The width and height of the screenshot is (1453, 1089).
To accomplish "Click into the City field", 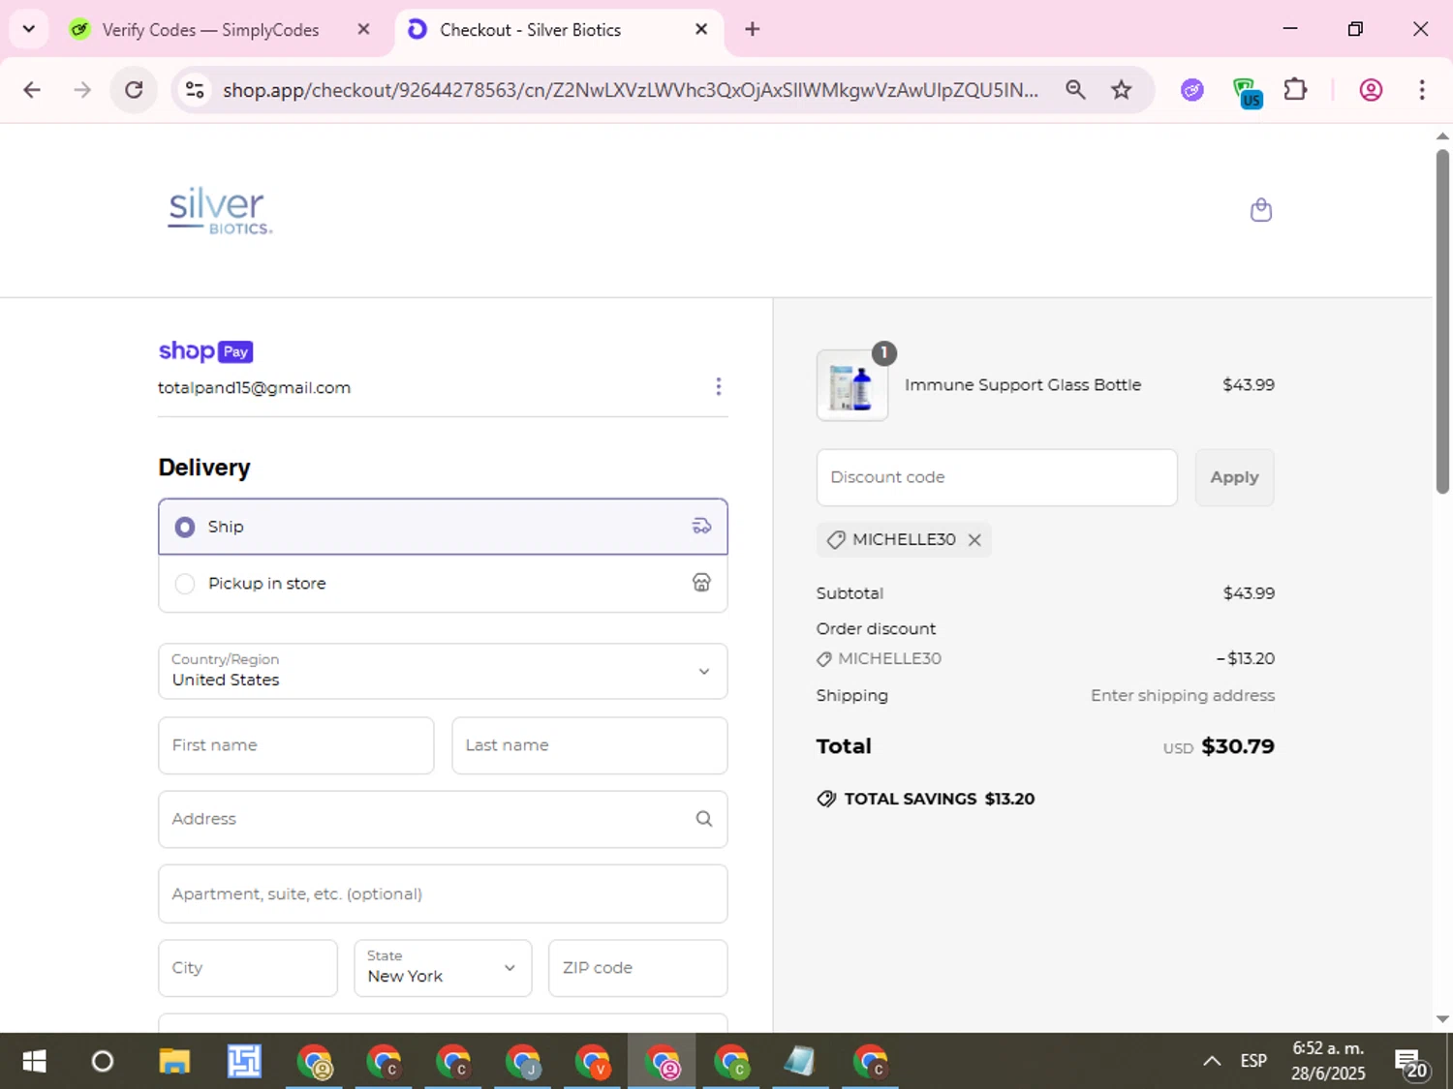I will 248,968.
